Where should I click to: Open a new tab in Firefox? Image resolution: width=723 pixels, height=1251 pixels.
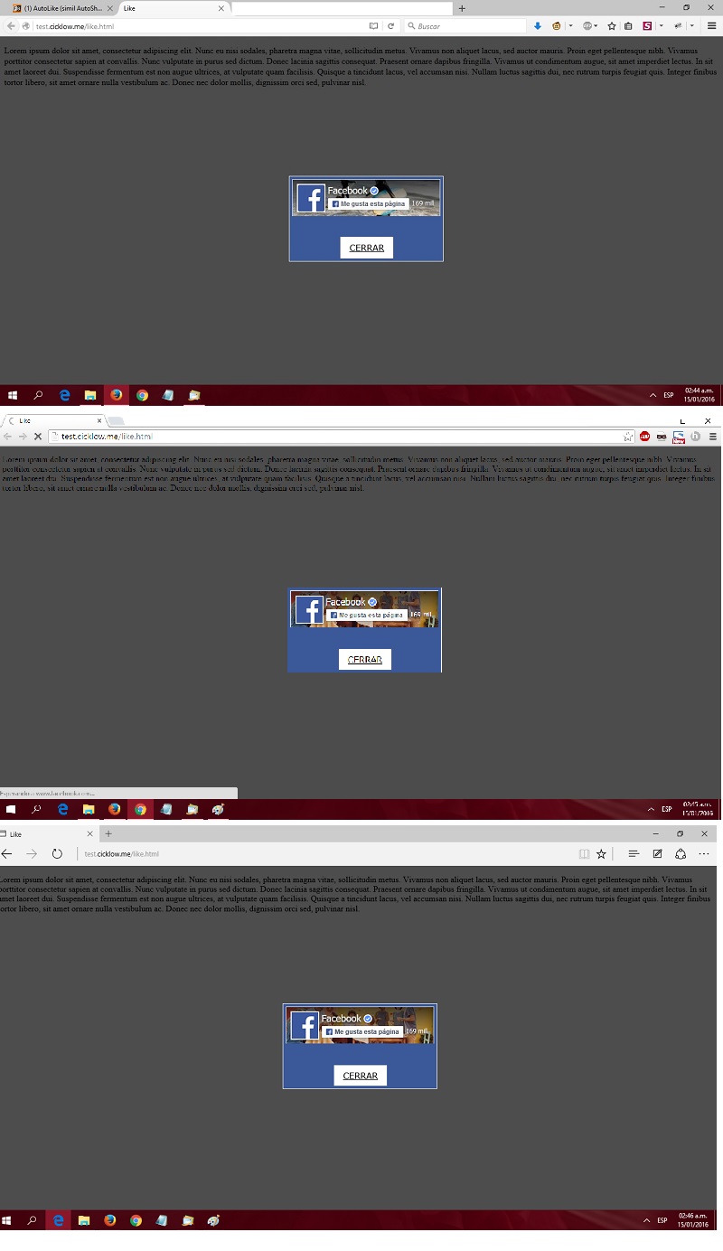(462, 8)
